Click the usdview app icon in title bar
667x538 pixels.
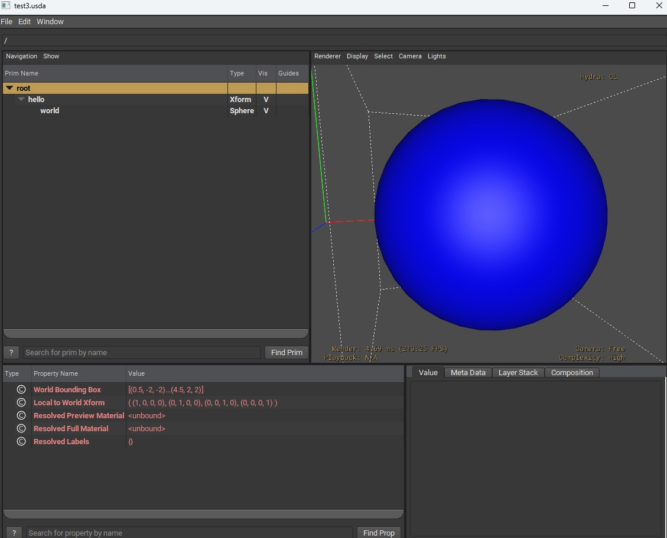(x=6, y=5)
